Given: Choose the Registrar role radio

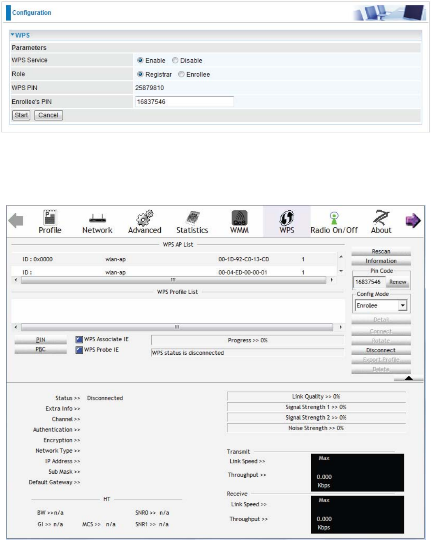Looking at the screenshot, I should [140, 74].
